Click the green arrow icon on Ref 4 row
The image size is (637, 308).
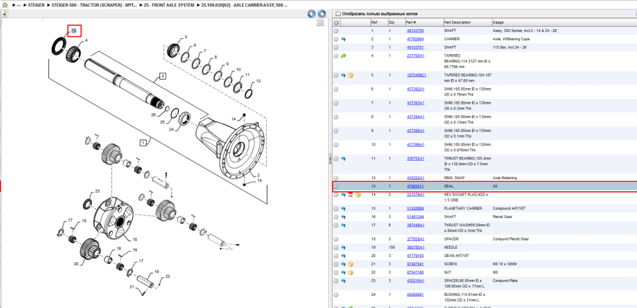tap(343, 56)
